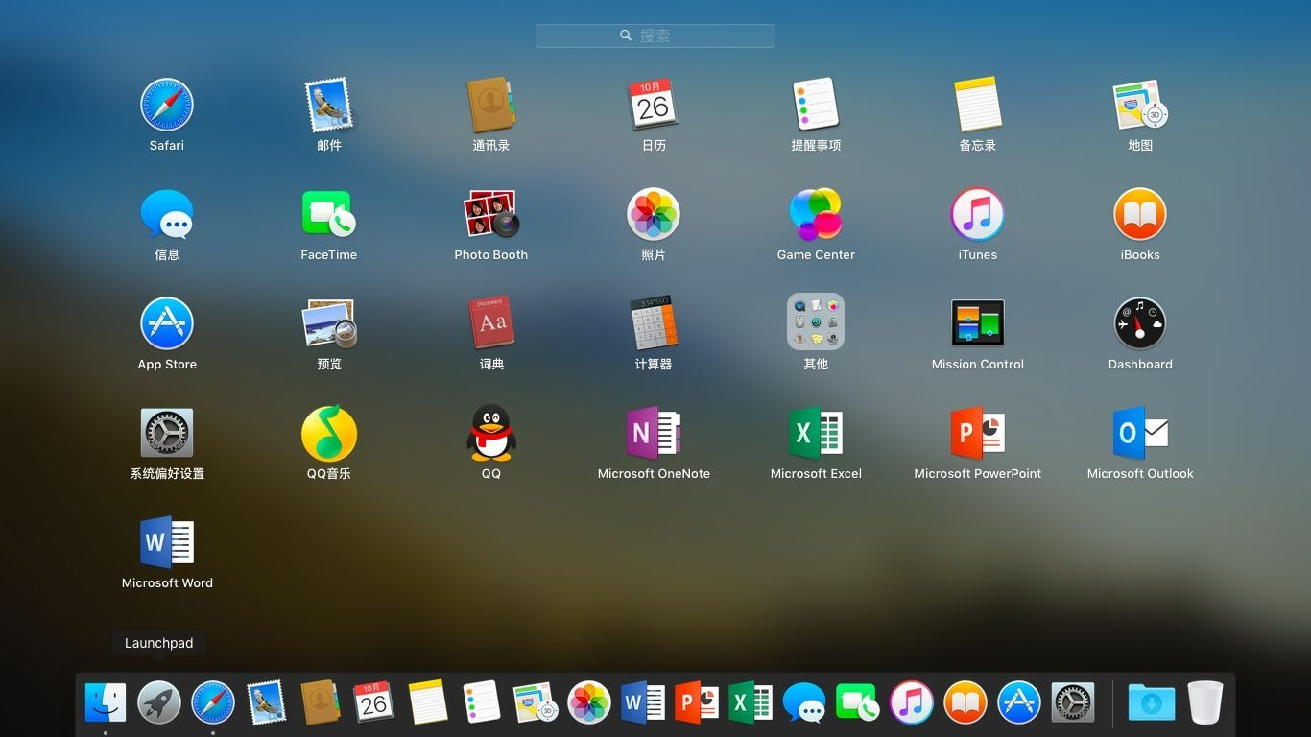Open the 词典 dictionary app
Screen dimensions: 1311x737
click(491, 323)
